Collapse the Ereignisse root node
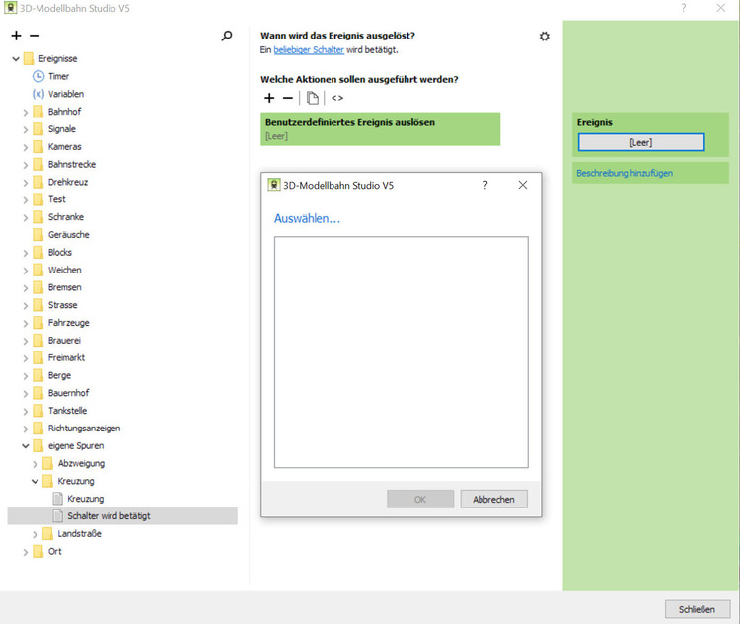This screenshot has height=624, width=740. pos(16,59)
